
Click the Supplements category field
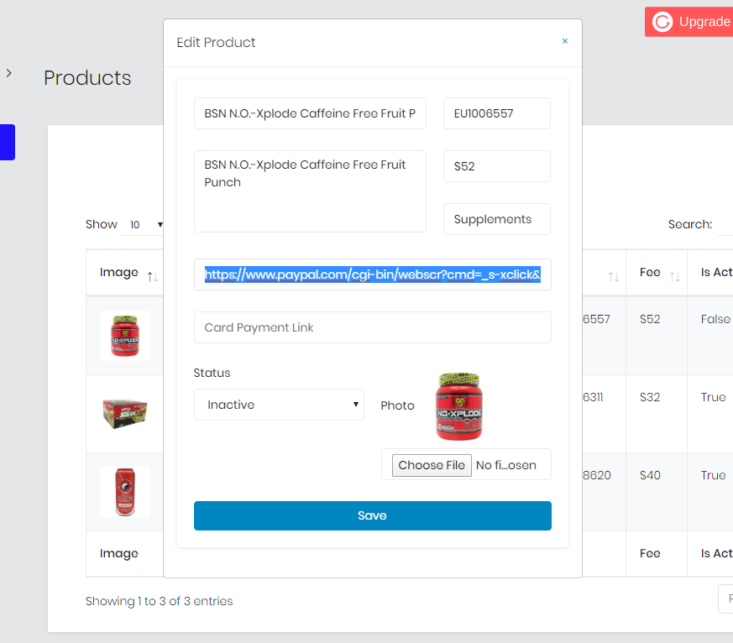[496, 219]
